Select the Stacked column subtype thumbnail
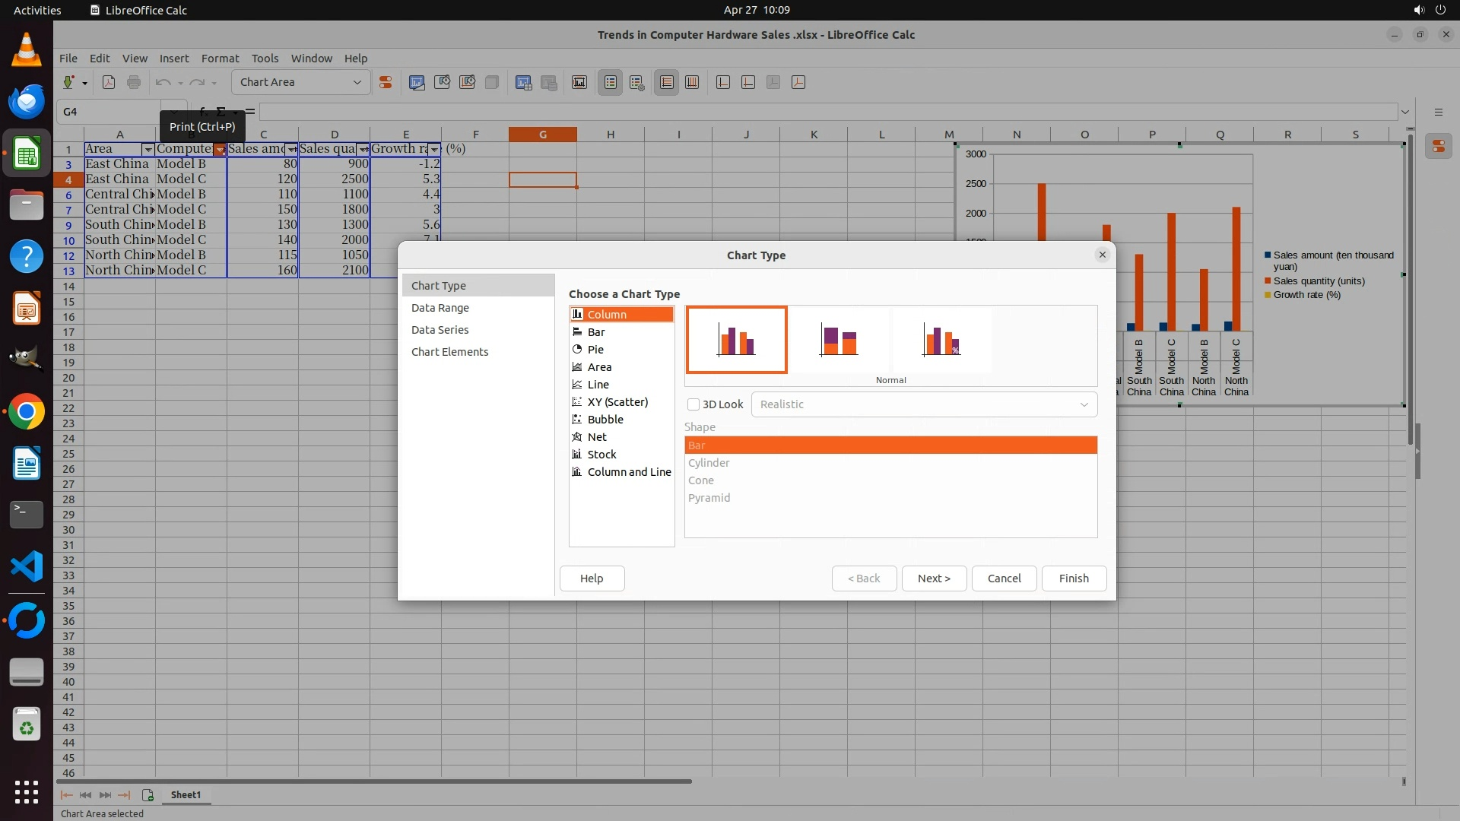Screen dimensions: 1460x821 coord(839,340)
